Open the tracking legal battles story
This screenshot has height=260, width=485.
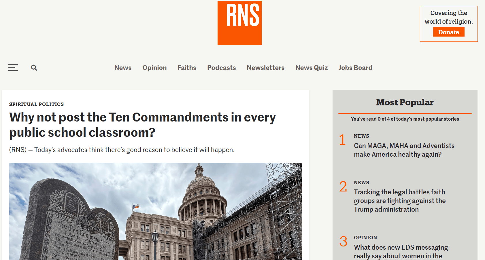pos(400,201)
